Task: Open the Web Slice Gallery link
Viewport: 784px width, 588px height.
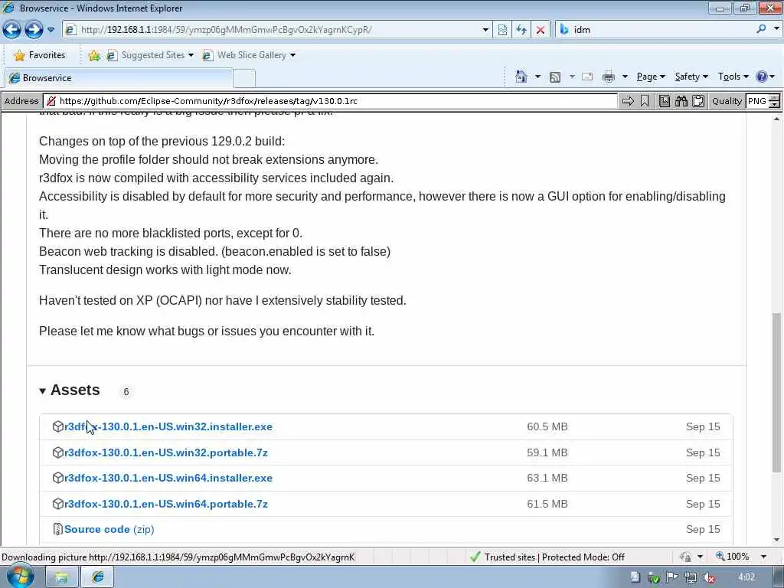Action: [249, 55]
